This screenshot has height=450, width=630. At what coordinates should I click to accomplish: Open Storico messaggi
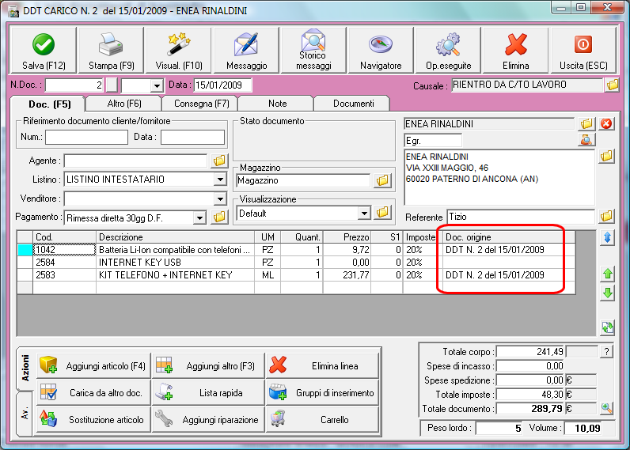point(313,51)
